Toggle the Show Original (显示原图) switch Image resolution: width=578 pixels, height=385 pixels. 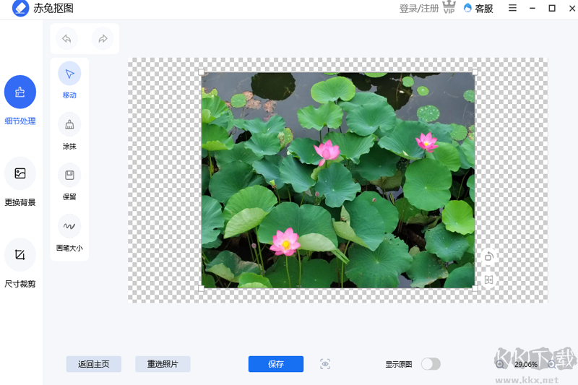pos(431,364)
